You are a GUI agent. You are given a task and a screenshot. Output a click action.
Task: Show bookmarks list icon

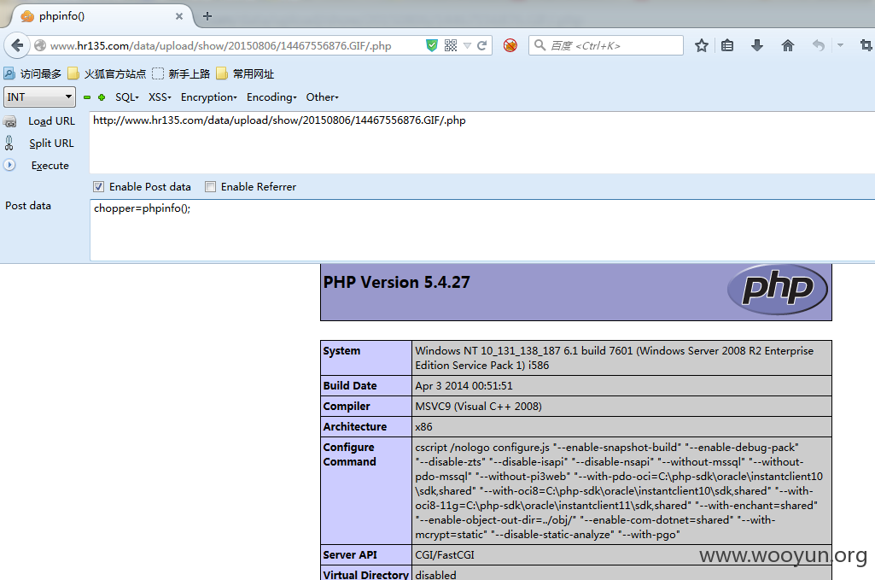[727, 45]
